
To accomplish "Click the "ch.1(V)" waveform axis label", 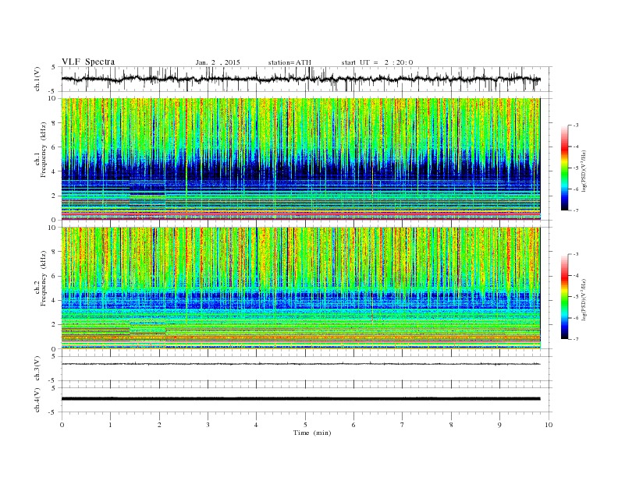I will click(37, 79).
